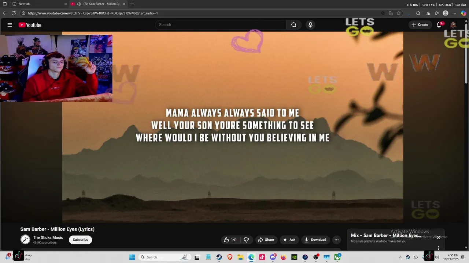
Task: Open the split screen icon in address bar
Action: coord(391,13)
